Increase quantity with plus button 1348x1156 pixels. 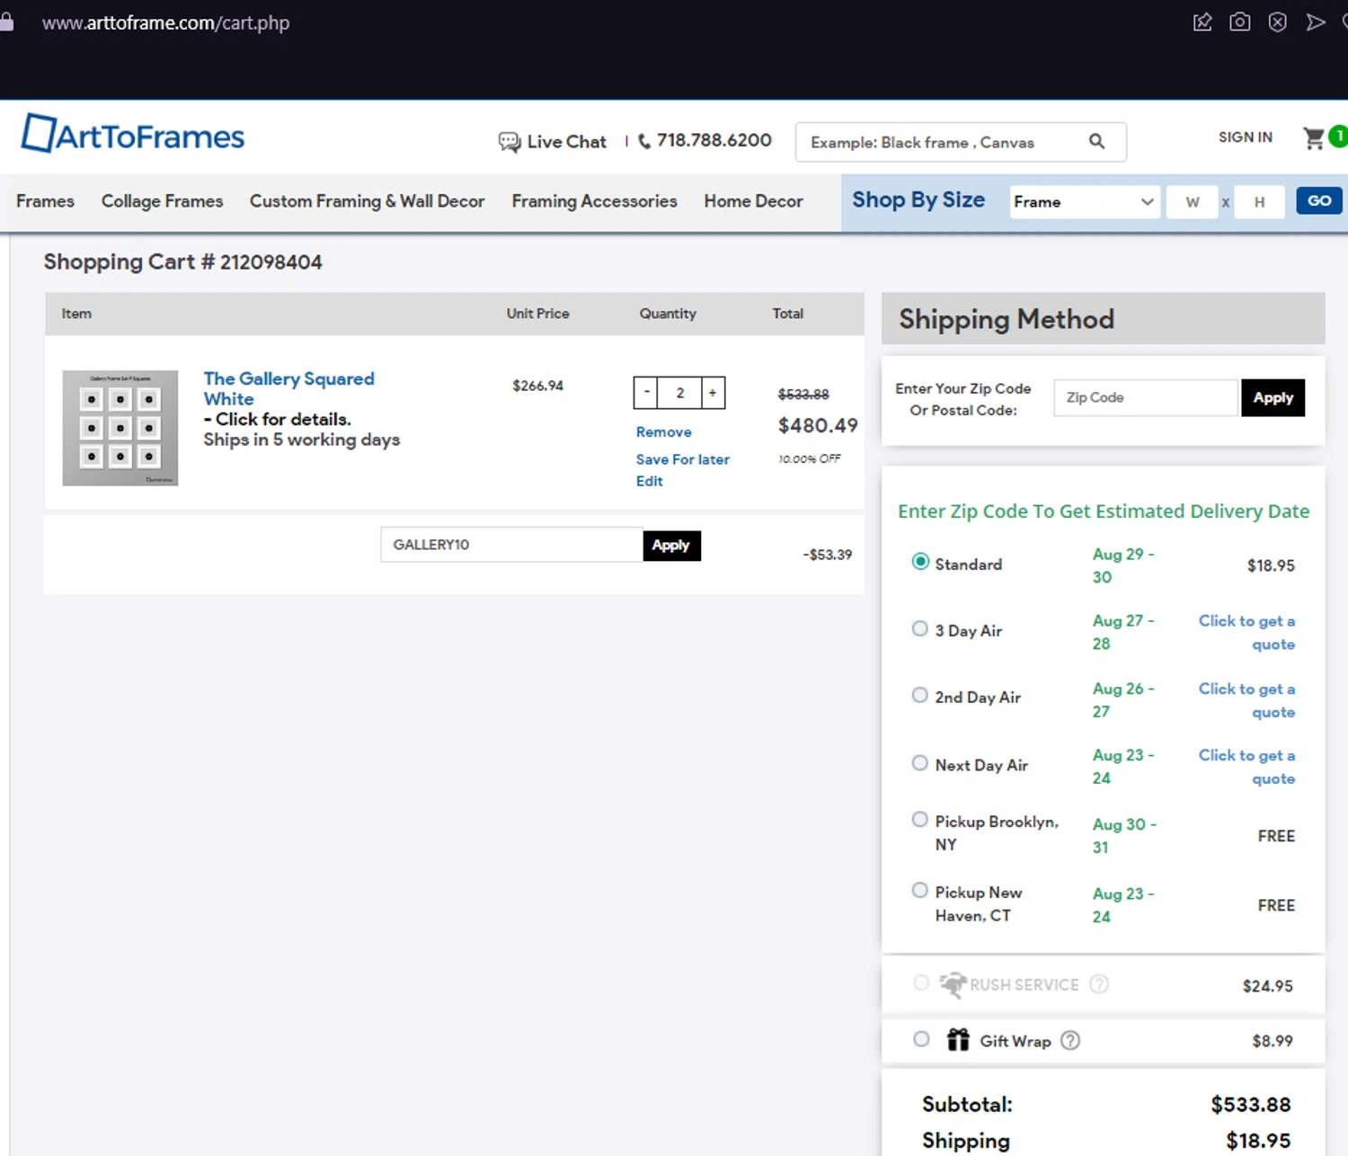713,393
